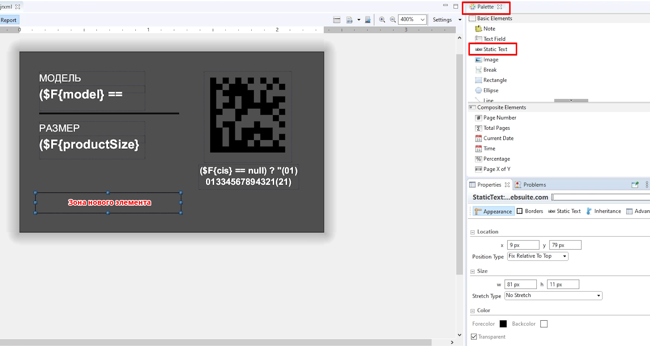Choose the Ellipse palette element

(x=487, y=90)
